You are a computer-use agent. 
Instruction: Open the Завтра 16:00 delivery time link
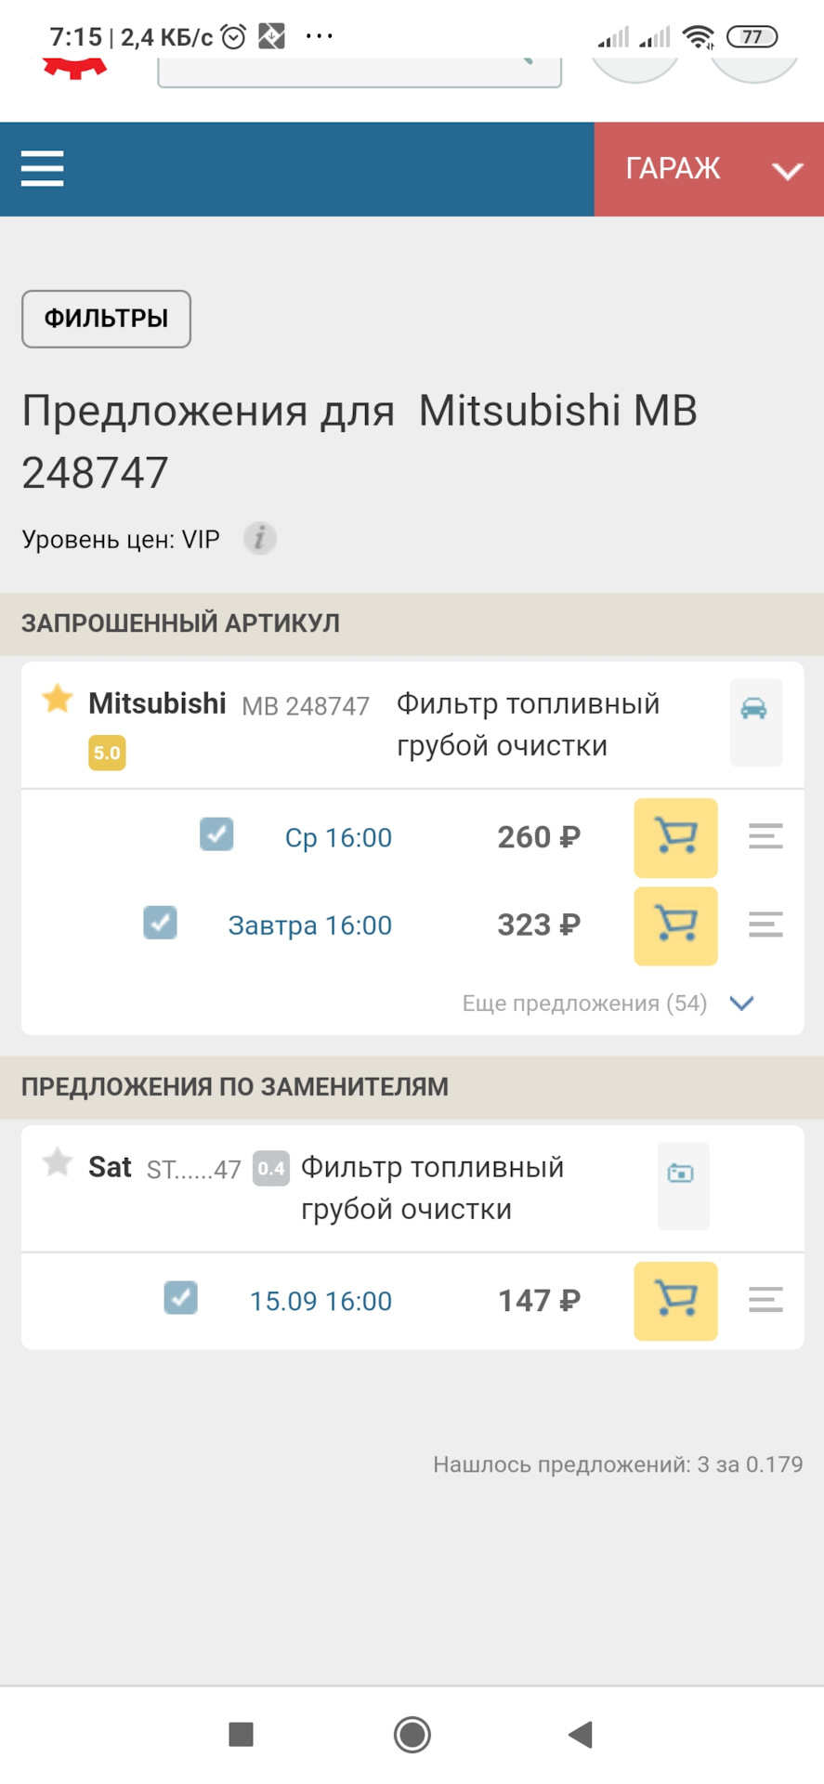click(310, 925)
